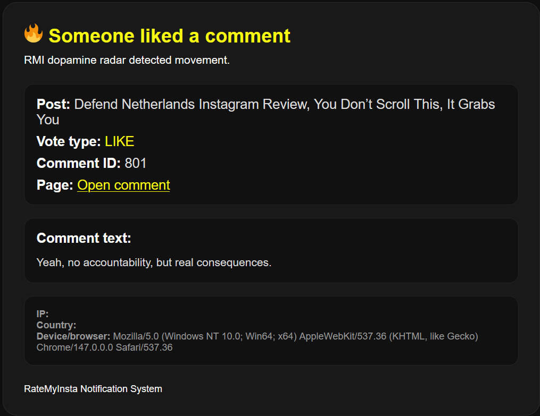Click the Chrome/147.0.0.0 Safari version text
Viewport: 540px width, 416px height.
[104, 347]
